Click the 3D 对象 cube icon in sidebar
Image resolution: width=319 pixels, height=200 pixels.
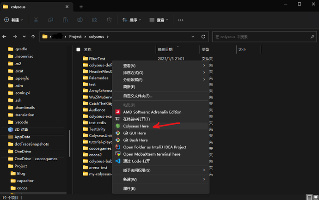tap(11, 129)
